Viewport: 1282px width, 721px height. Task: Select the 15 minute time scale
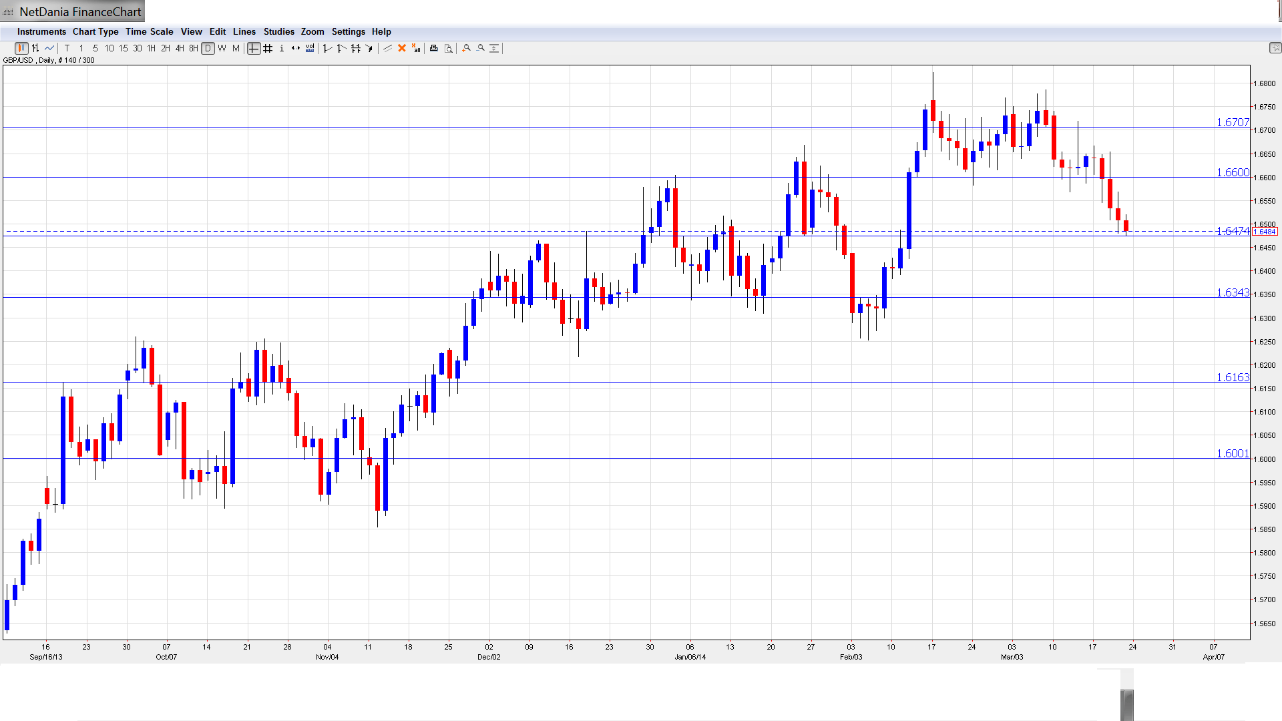pyautogui.click(x=124, y=48)
